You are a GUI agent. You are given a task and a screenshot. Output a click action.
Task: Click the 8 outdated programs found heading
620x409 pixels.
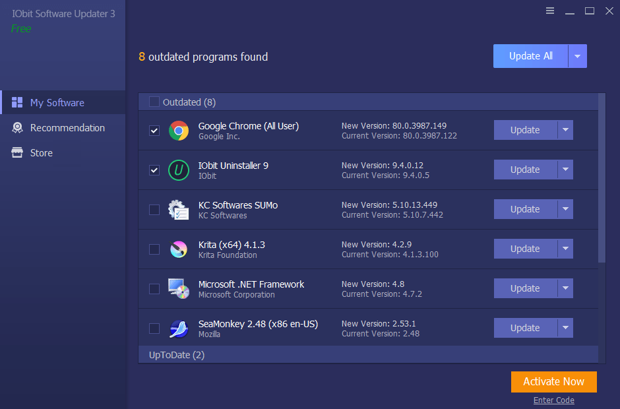[203, 57]
